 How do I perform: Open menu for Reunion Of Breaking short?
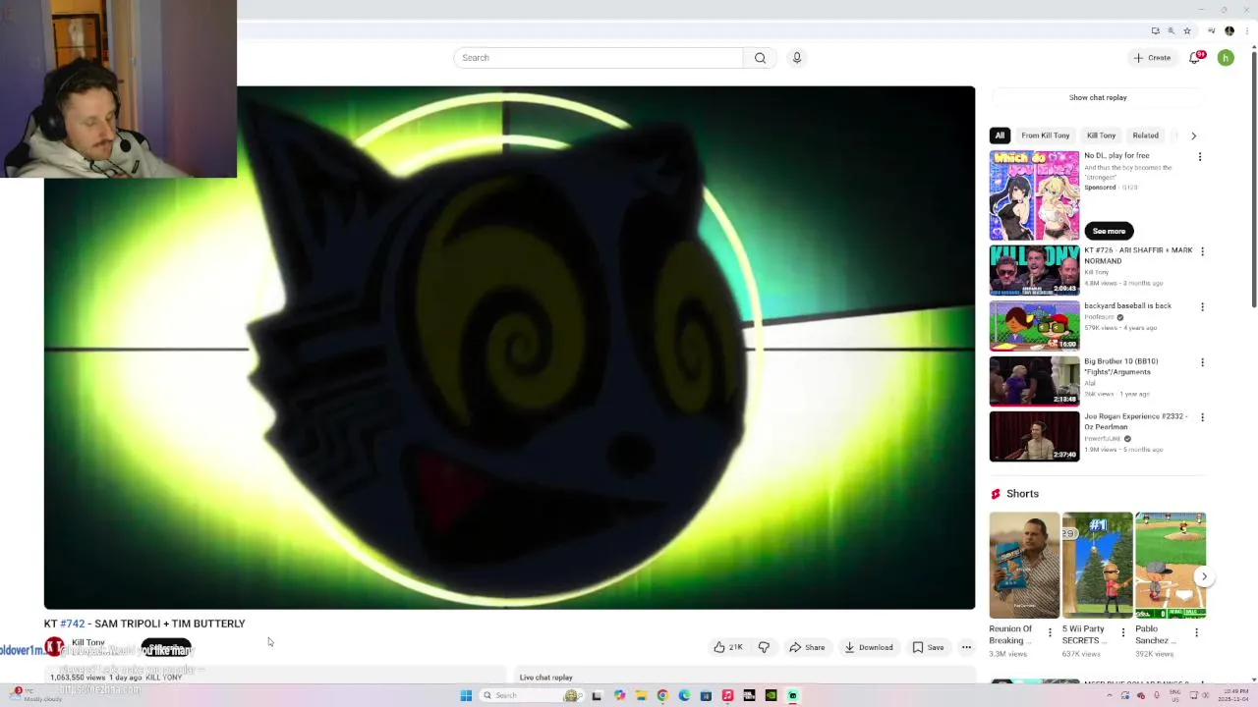click(x=1050, y=633)
